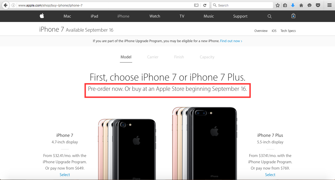This screenshot has height=180, width=335.
Task: Switch to the Carrier step tab
Action: pyautogui.click(x=153, y=57)
